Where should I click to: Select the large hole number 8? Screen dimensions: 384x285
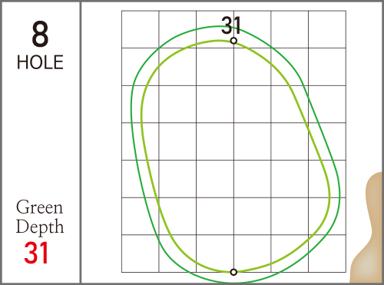click(40, 34)
